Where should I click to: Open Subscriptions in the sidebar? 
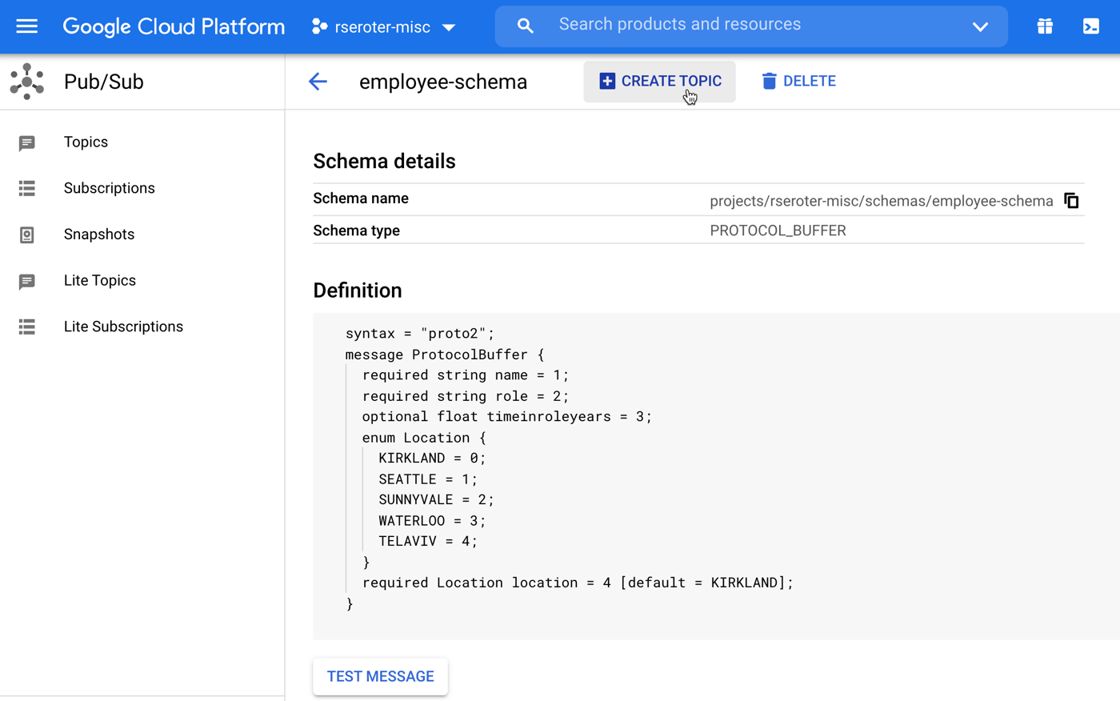109,188
